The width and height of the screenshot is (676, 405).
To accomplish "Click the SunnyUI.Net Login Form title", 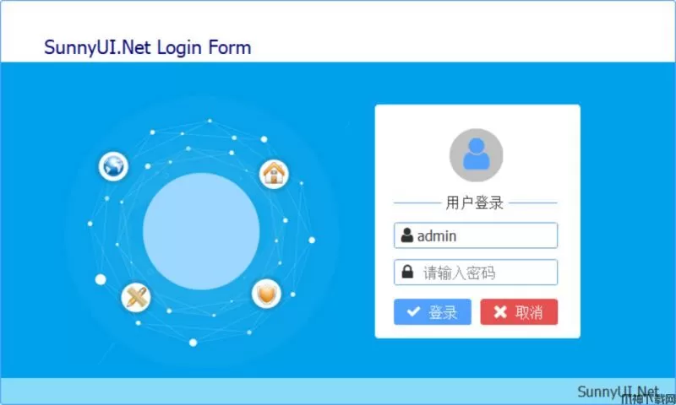I will coord(147,47).
